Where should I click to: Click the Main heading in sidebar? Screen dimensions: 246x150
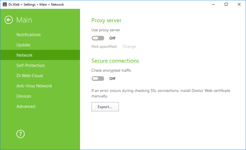(x=24, y=20)
